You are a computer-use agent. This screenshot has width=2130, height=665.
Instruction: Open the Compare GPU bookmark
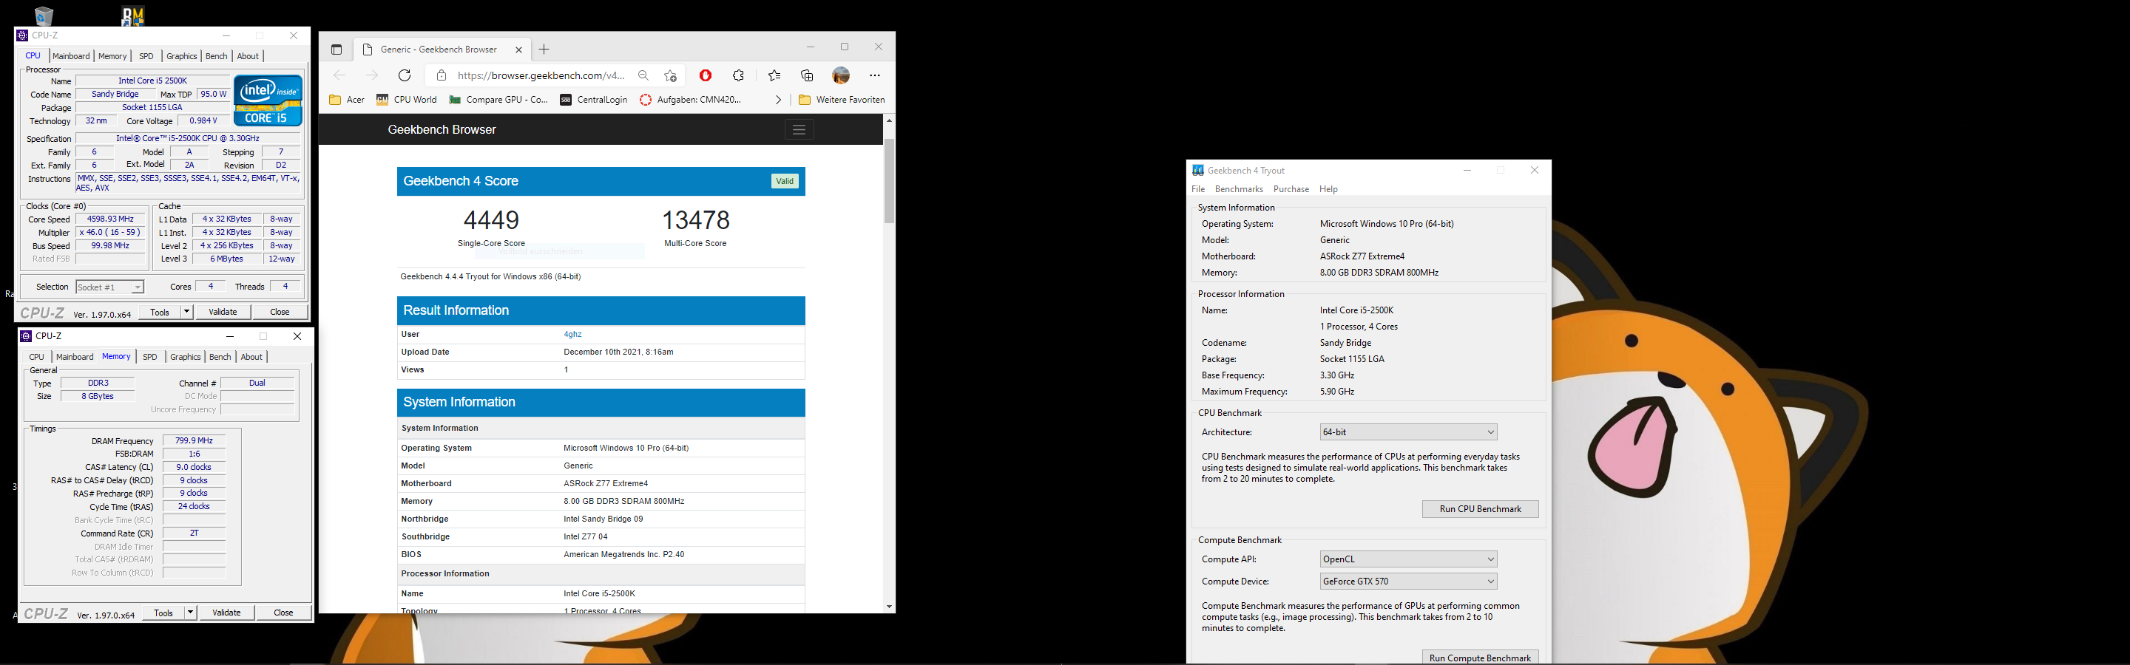498,100
